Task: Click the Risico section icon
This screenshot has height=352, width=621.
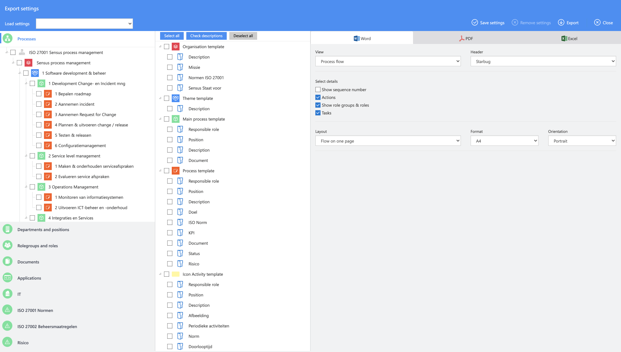Action: coord(7,343)
